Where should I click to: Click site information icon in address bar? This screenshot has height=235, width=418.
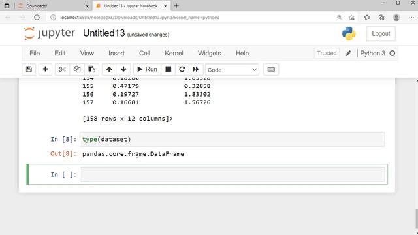(54, 18)
